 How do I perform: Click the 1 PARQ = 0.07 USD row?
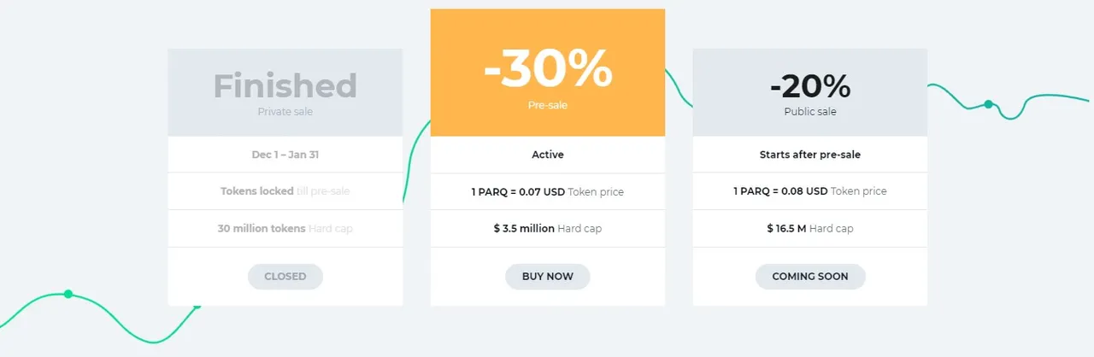[x=548, y=191]
